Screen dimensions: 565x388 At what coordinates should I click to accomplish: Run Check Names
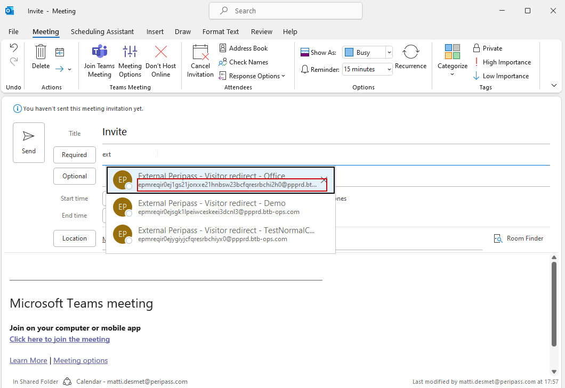click(243, 62)
